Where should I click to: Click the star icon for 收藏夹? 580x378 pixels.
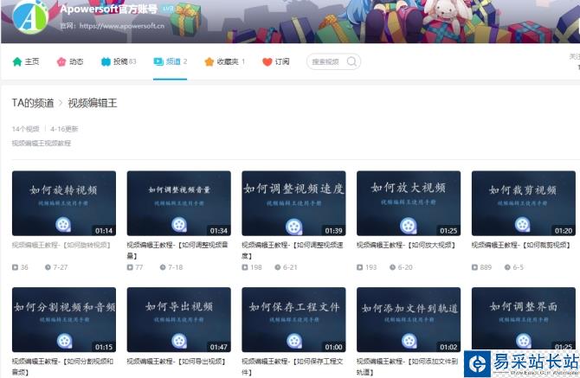209,62
